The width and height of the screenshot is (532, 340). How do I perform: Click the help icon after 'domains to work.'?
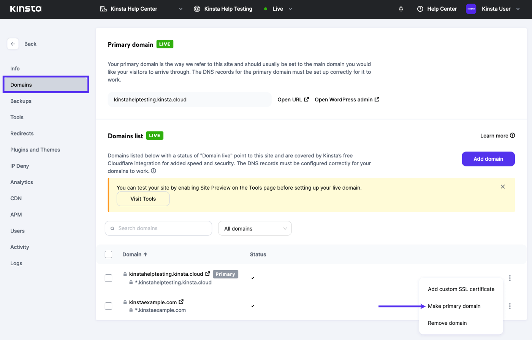pos(154,171)
